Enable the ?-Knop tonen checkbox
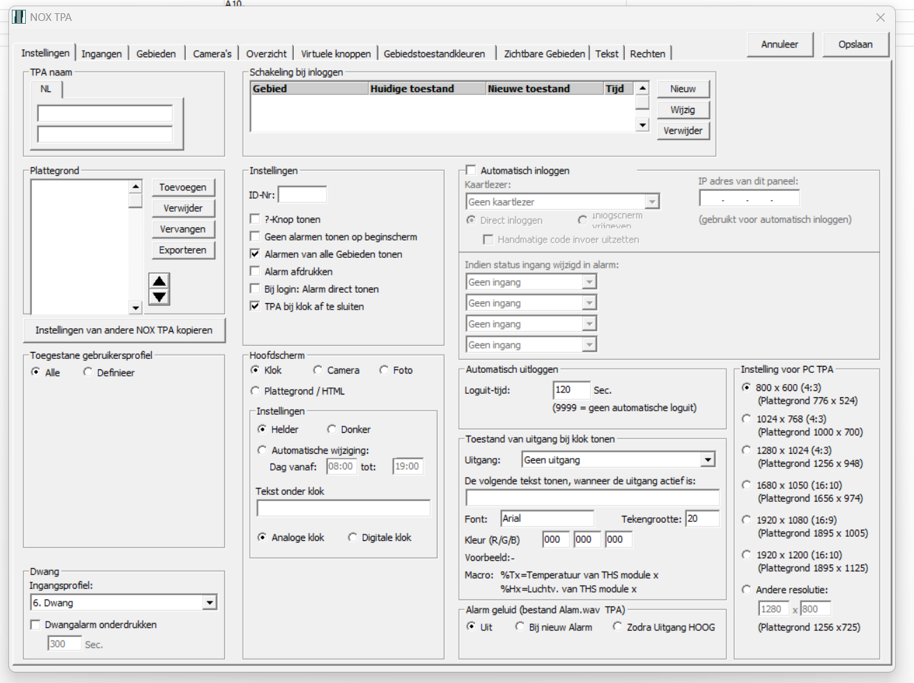 tap(255, 219)
